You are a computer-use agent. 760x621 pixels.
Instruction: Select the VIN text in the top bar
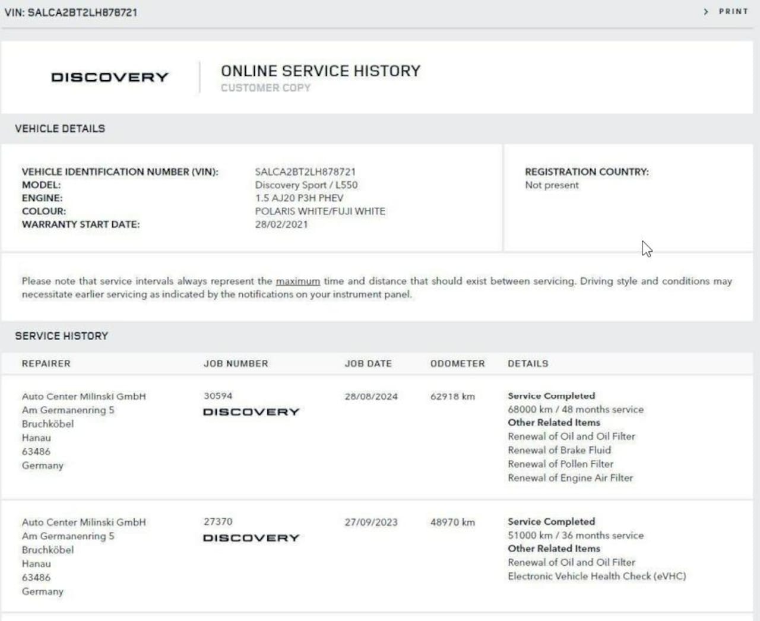coord(71,12)
